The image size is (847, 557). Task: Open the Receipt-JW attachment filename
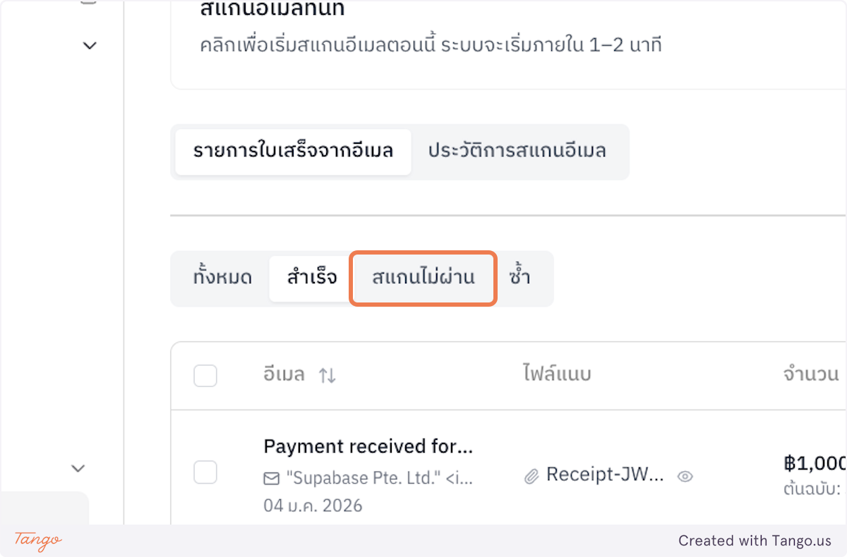pos(603,475)
